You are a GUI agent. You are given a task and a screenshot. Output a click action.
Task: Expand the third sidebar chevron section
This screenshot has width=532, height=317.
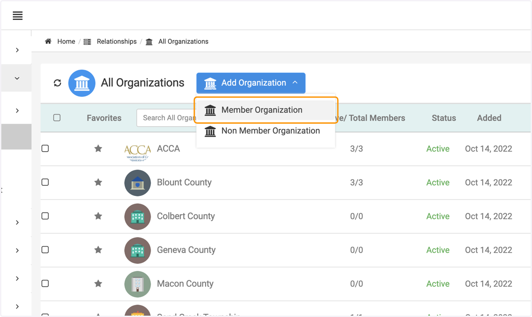17,111
